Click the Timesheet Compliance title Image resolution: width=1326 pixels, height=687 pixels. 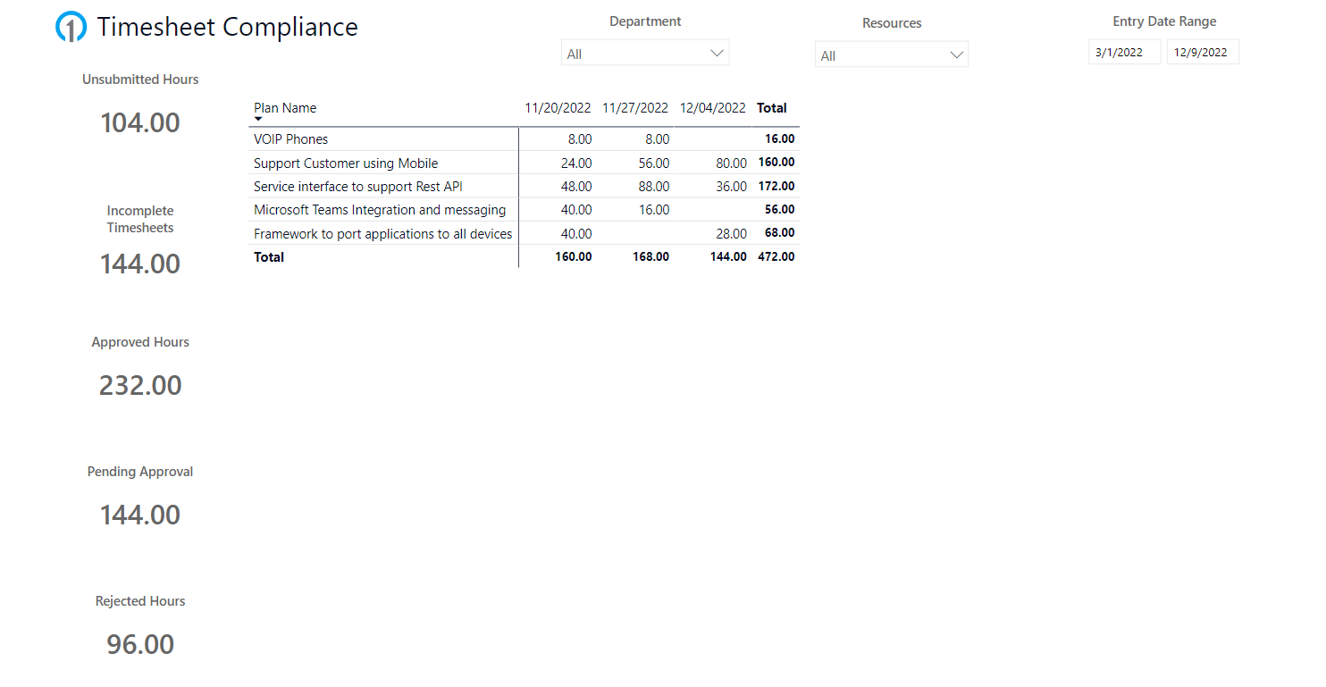228,27
